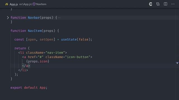Image resolution: width=179 pixels, height=100 pixels.
Task: Click the setOpen variable in the const line
Action: [x=46, y=39]
